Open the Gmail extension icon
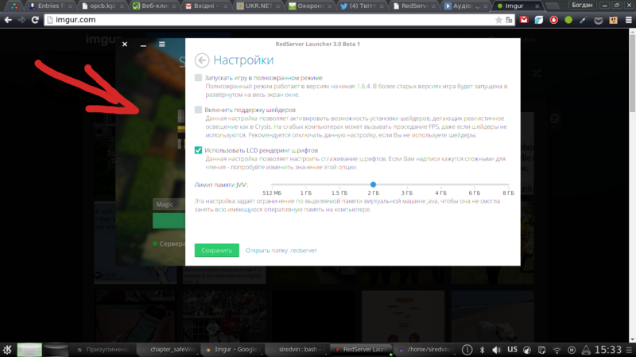Screen dimensions: 636x357 [524, 19]
